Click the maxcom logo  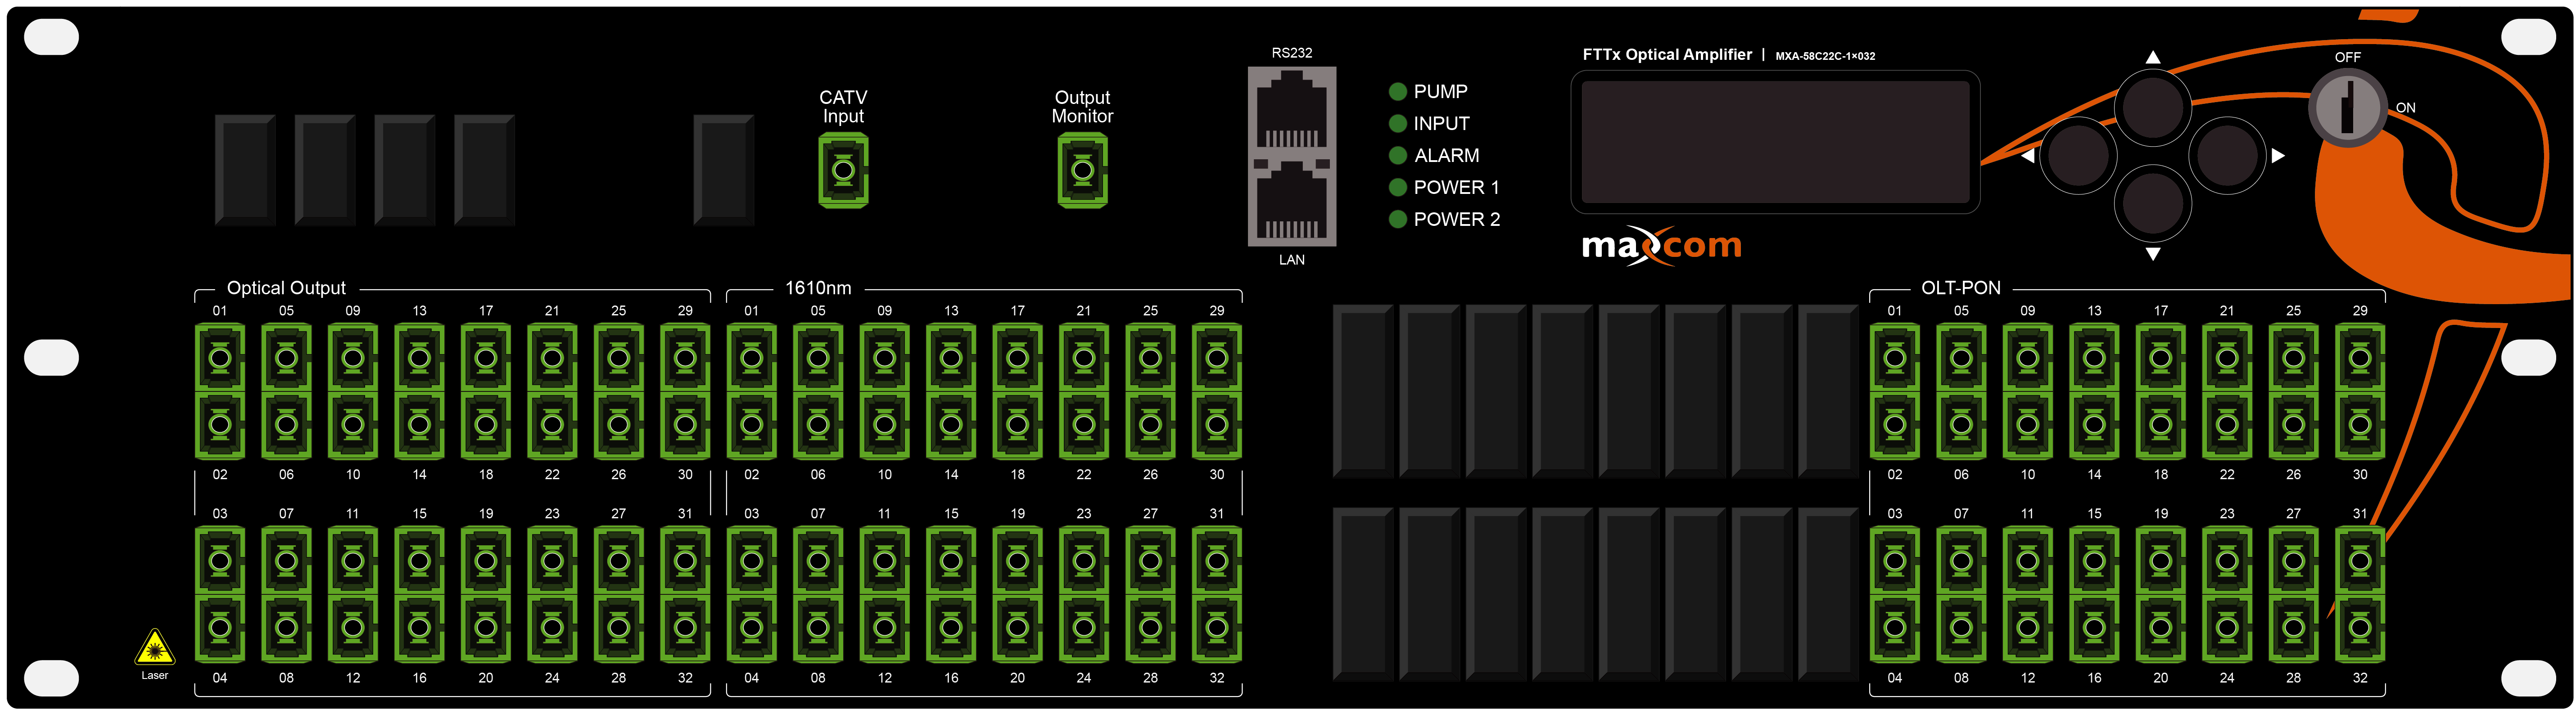click(x=1661, y=245)
